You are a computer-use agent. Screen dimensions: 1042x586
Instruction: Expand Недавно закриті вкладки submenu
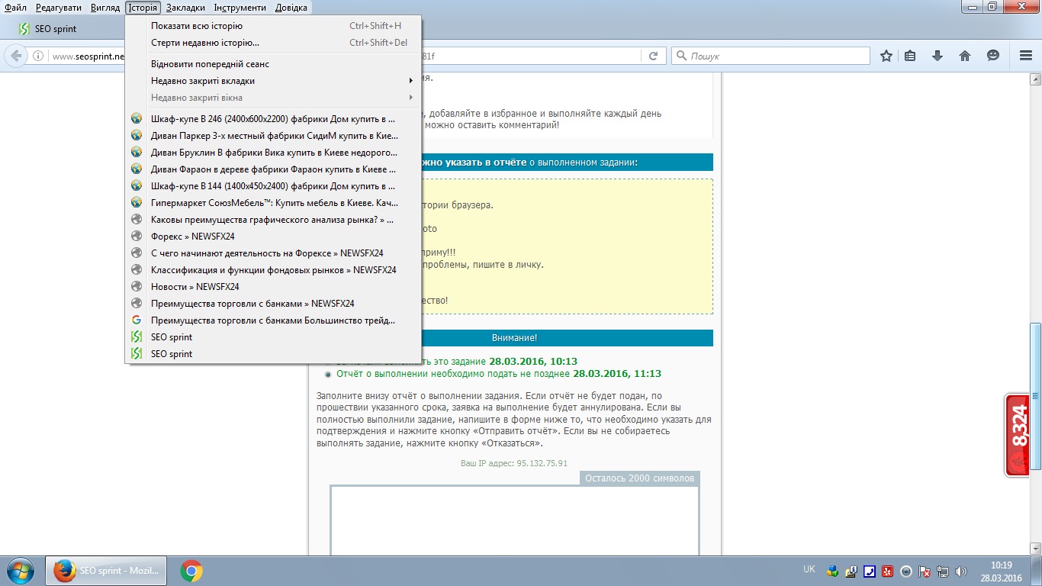(273, 81)
